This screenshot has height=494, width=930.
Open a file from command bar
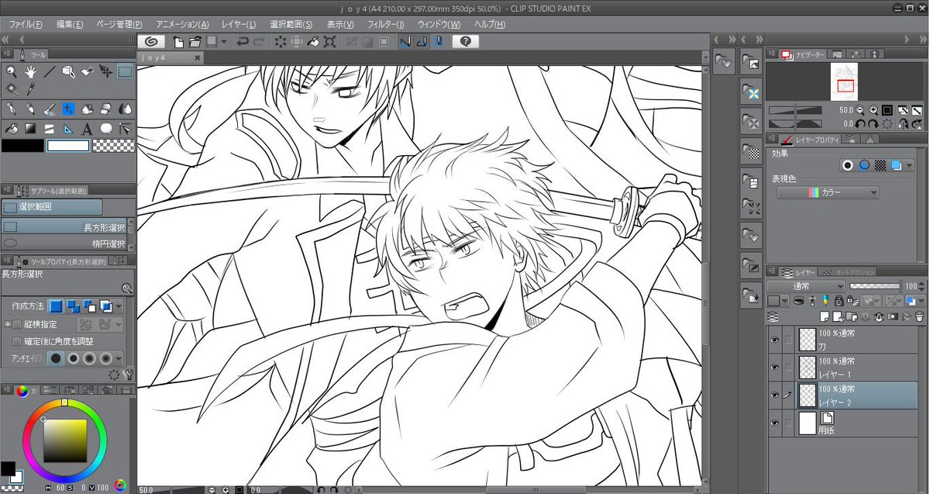coord(195,41)
